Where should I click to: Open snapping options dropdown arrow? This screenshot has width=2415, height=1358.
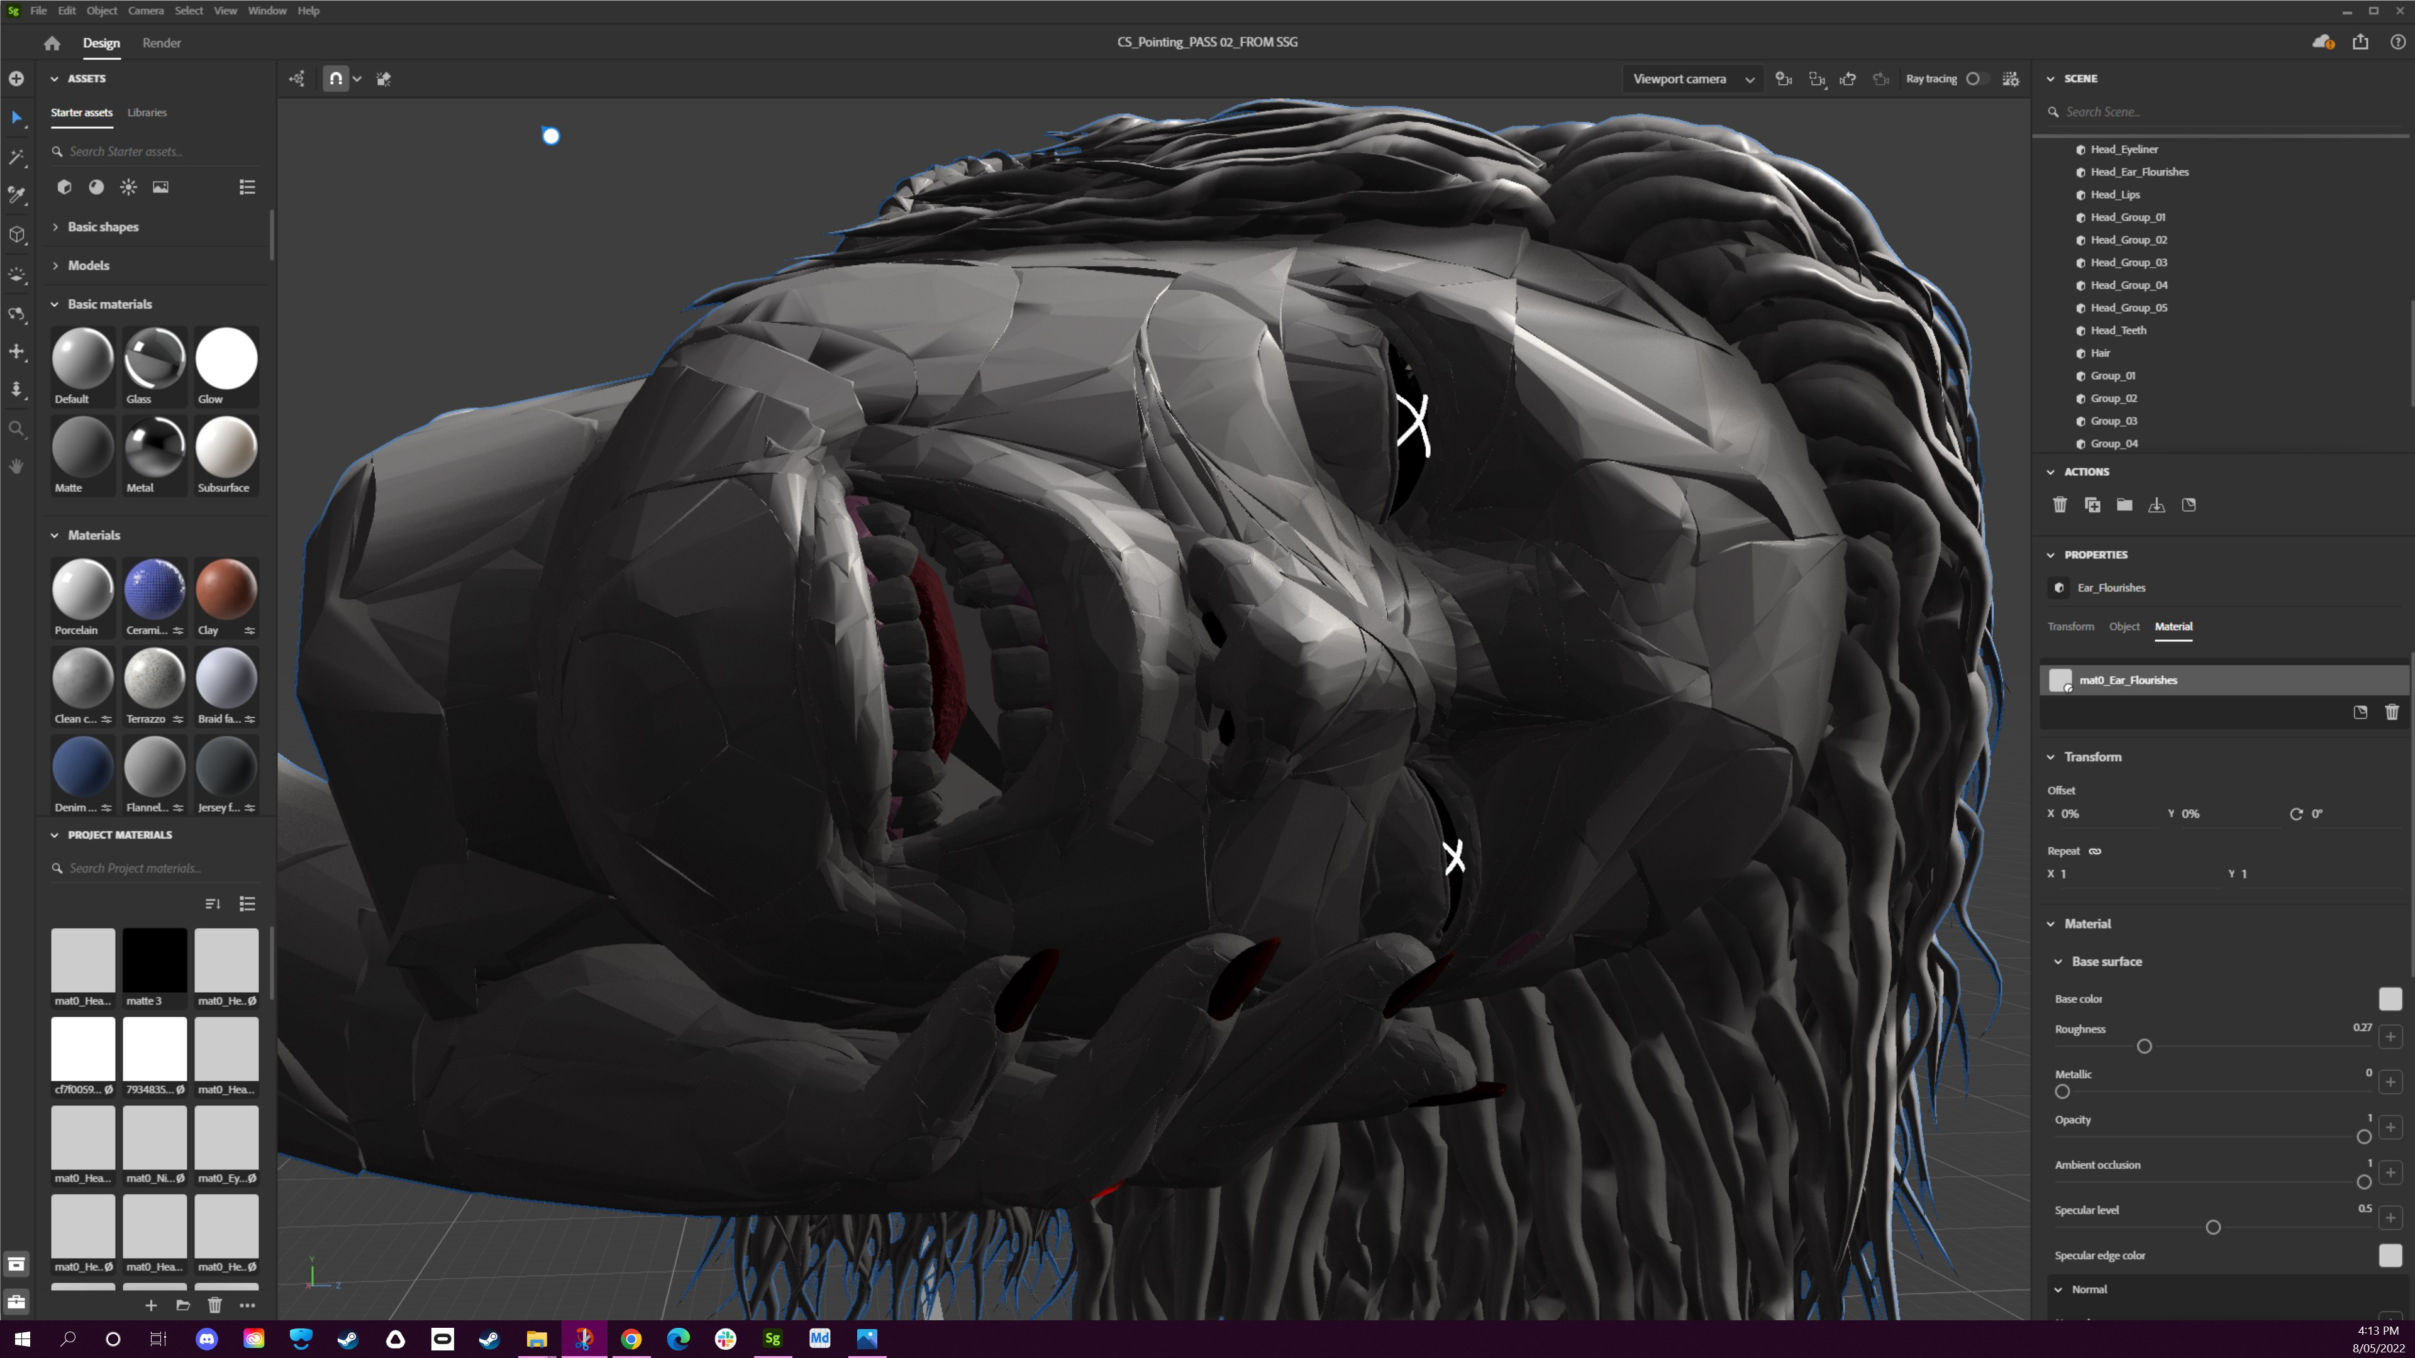coord(357,79)
